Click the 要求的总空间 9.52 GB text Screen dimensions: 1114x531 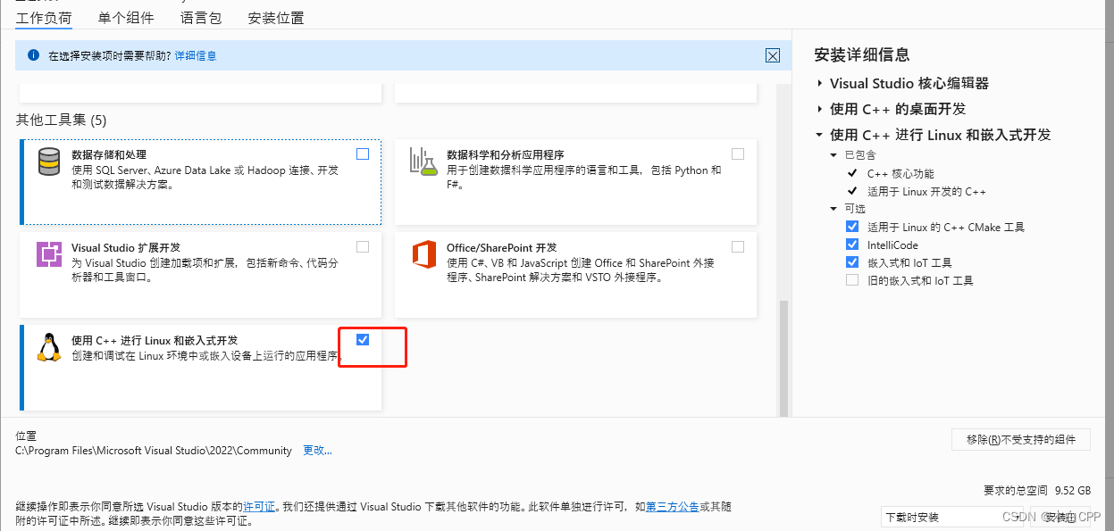[1037, 490]
